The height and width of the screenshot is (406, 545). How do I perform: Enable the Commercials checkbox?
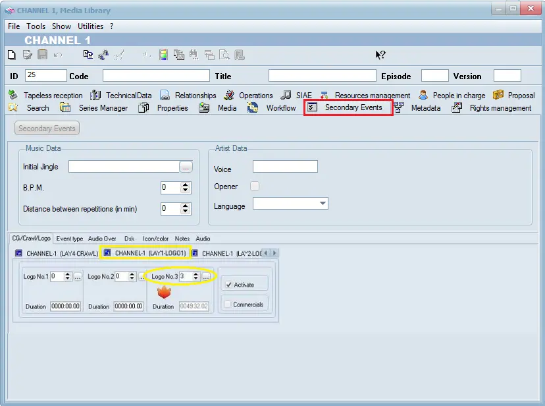pos(228,304)
